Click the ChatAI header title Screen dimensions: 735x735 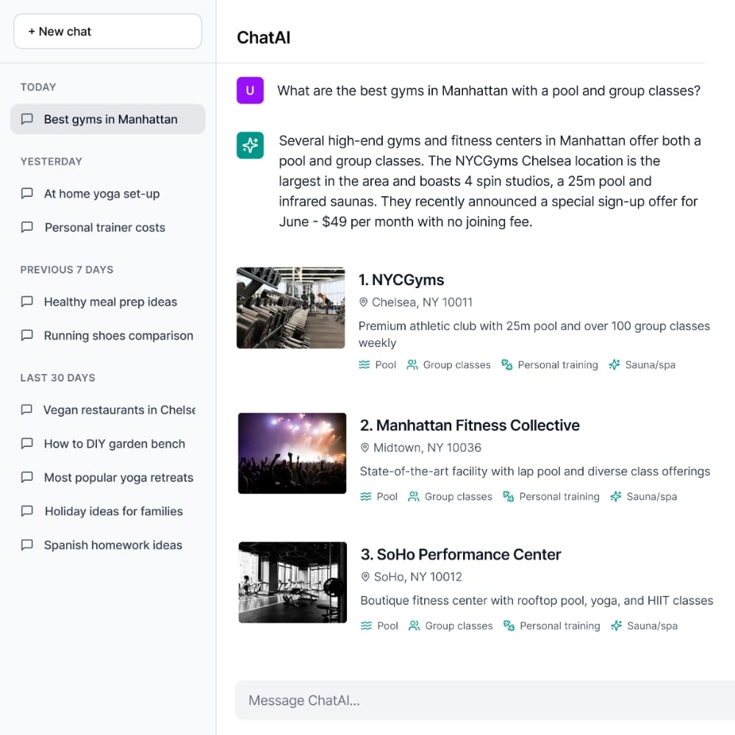(x=263, y=37)
